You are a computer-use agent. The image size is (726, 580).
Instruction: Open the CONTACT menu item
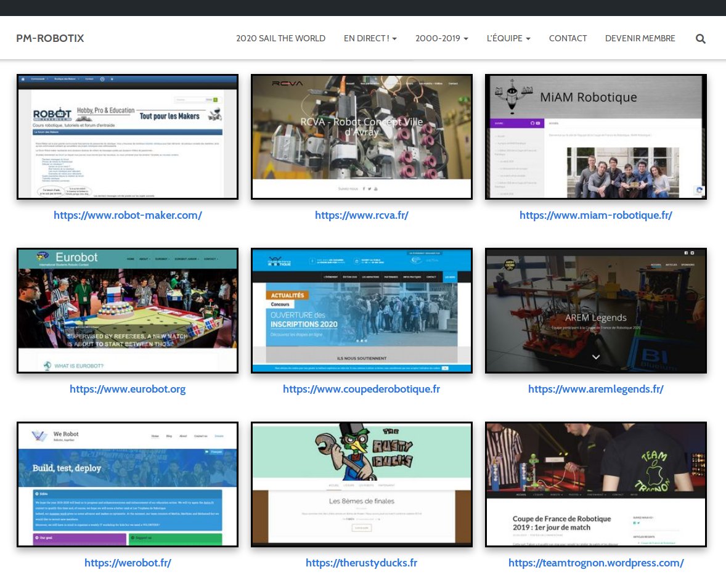click(568, 38)
